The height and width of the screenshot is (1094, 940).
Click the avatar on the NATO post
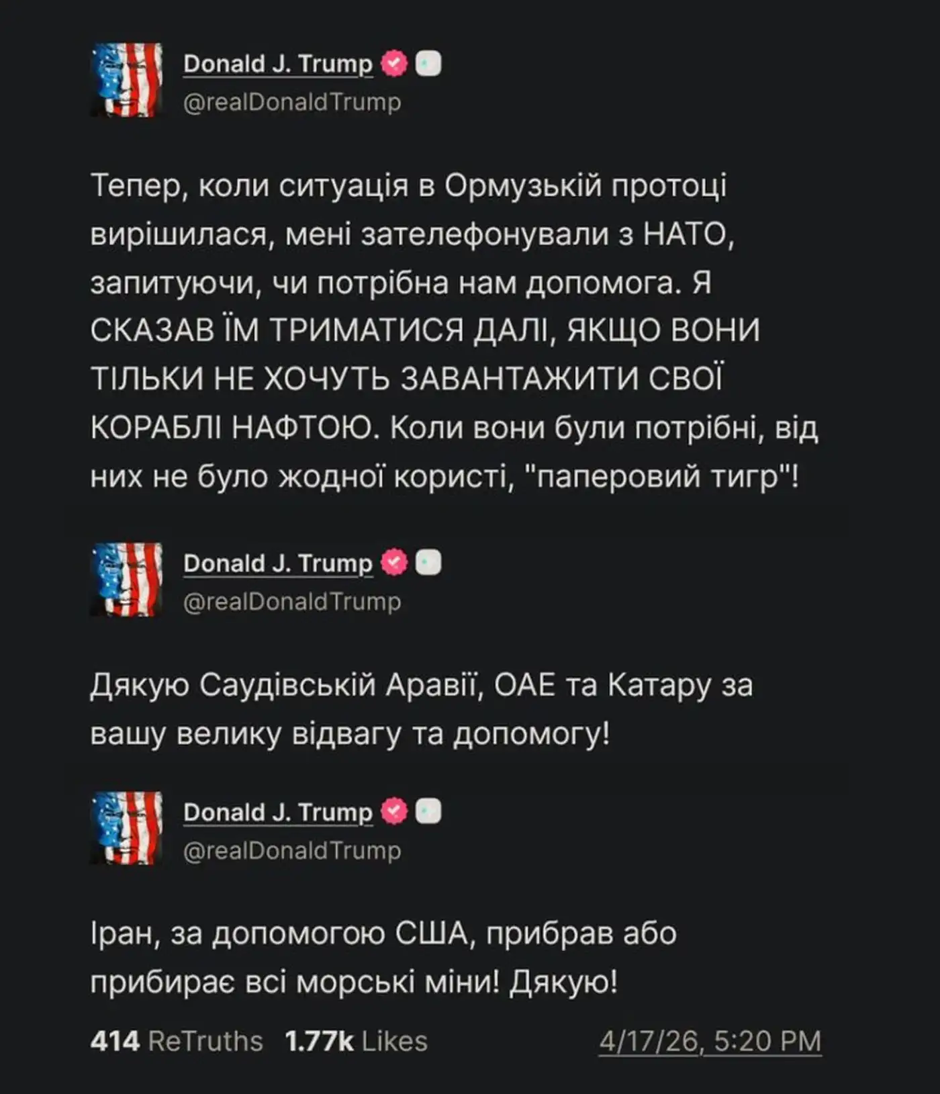click(126, 80)
